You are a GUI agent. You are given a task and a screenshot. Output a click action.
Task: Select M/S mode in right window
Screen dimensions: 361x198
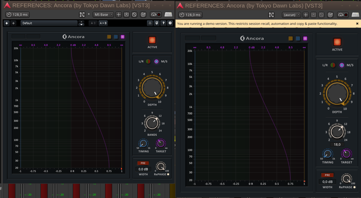pos(342,65)
